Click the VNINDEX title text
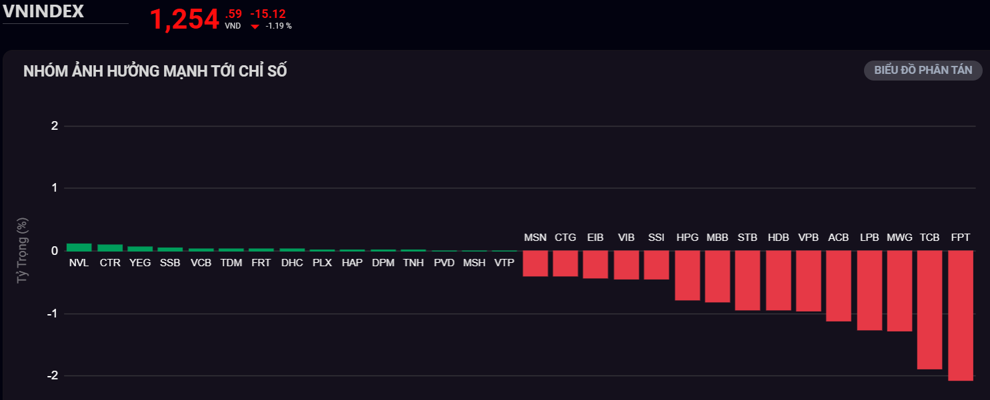The width and height of the screenshot is (990, 400). 43,11
